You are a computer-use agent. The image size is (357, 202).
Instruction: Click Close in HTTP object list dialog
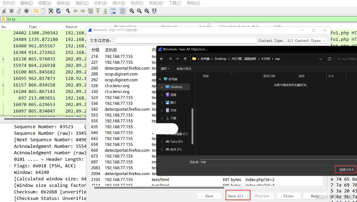[288, 196]
